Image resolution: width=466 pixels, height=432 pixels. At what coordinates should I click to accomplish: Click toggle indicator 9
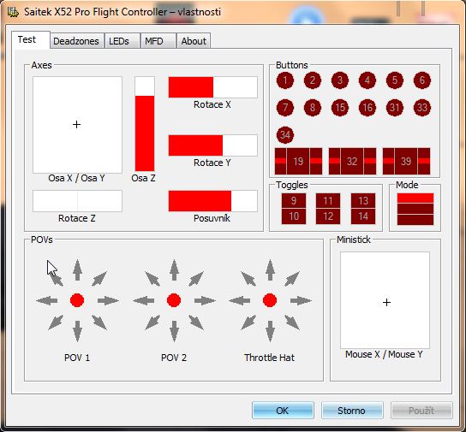coord(294,200)
